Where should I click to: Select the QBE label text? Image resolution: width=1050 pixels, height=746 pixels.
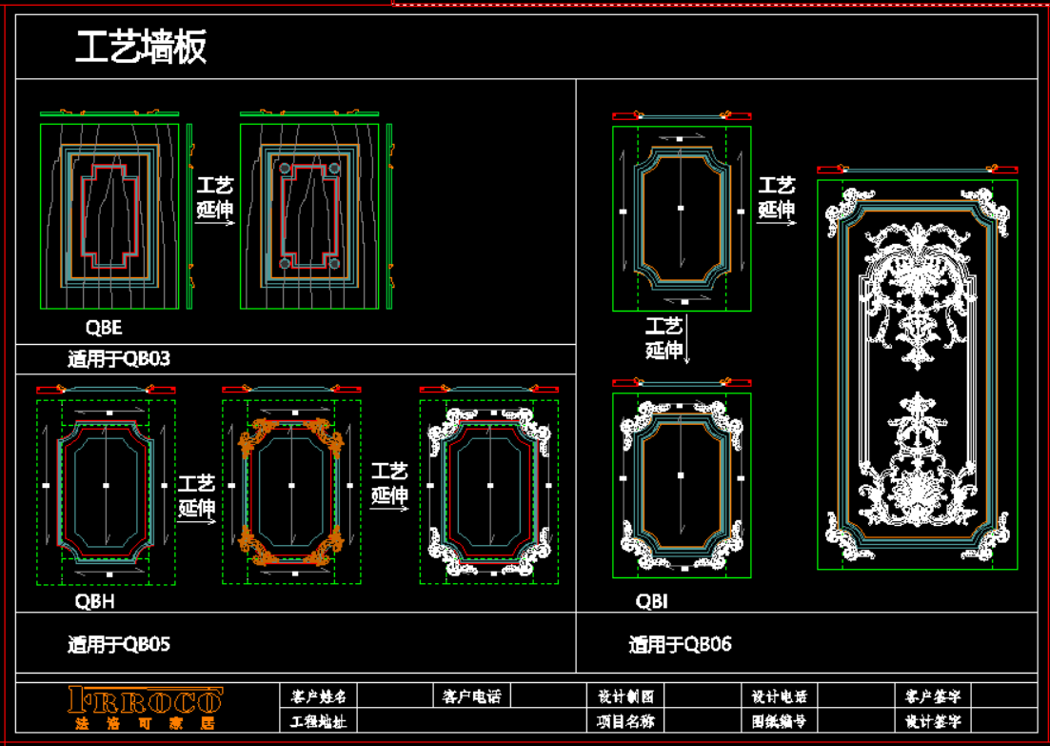[104, 328]
